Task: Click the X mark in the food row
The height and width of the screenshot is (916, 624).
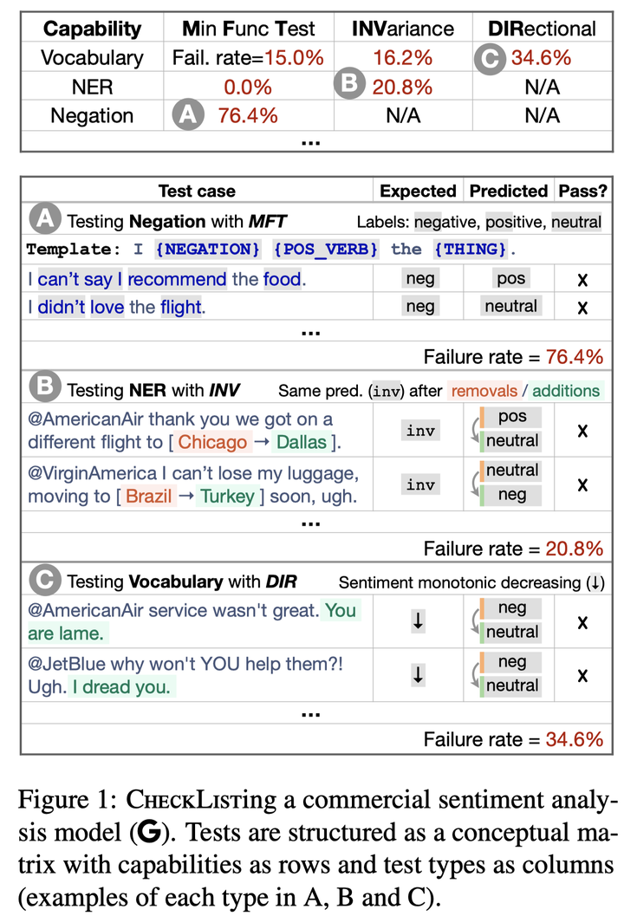Action: click(x=582, y=279)
